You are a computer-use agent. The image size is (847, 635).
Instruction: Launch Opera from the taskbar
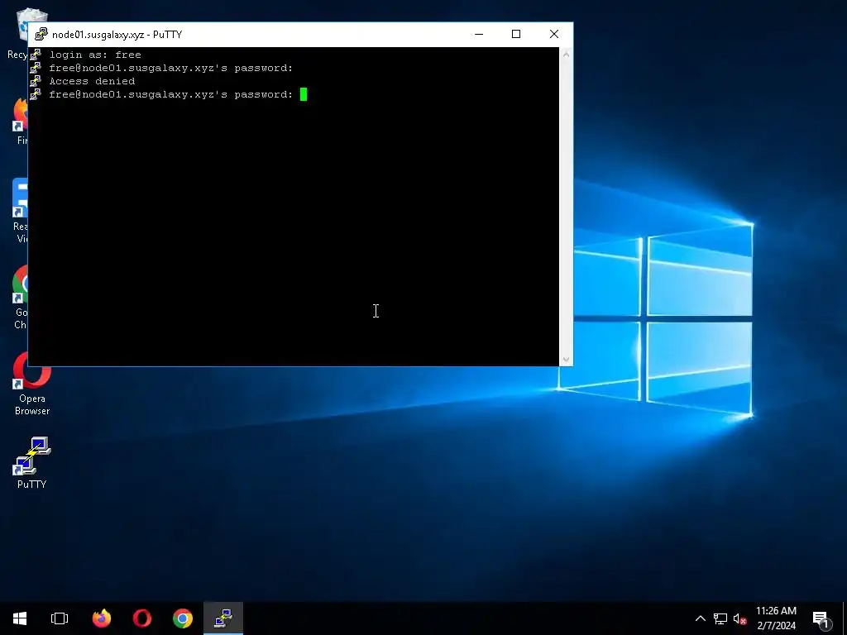(x=142, y=618)
